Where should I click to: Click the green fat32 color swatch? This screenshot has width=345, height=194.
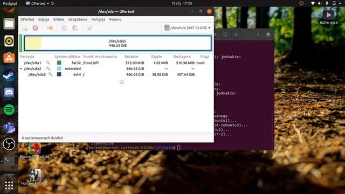[x=59, y=63]
